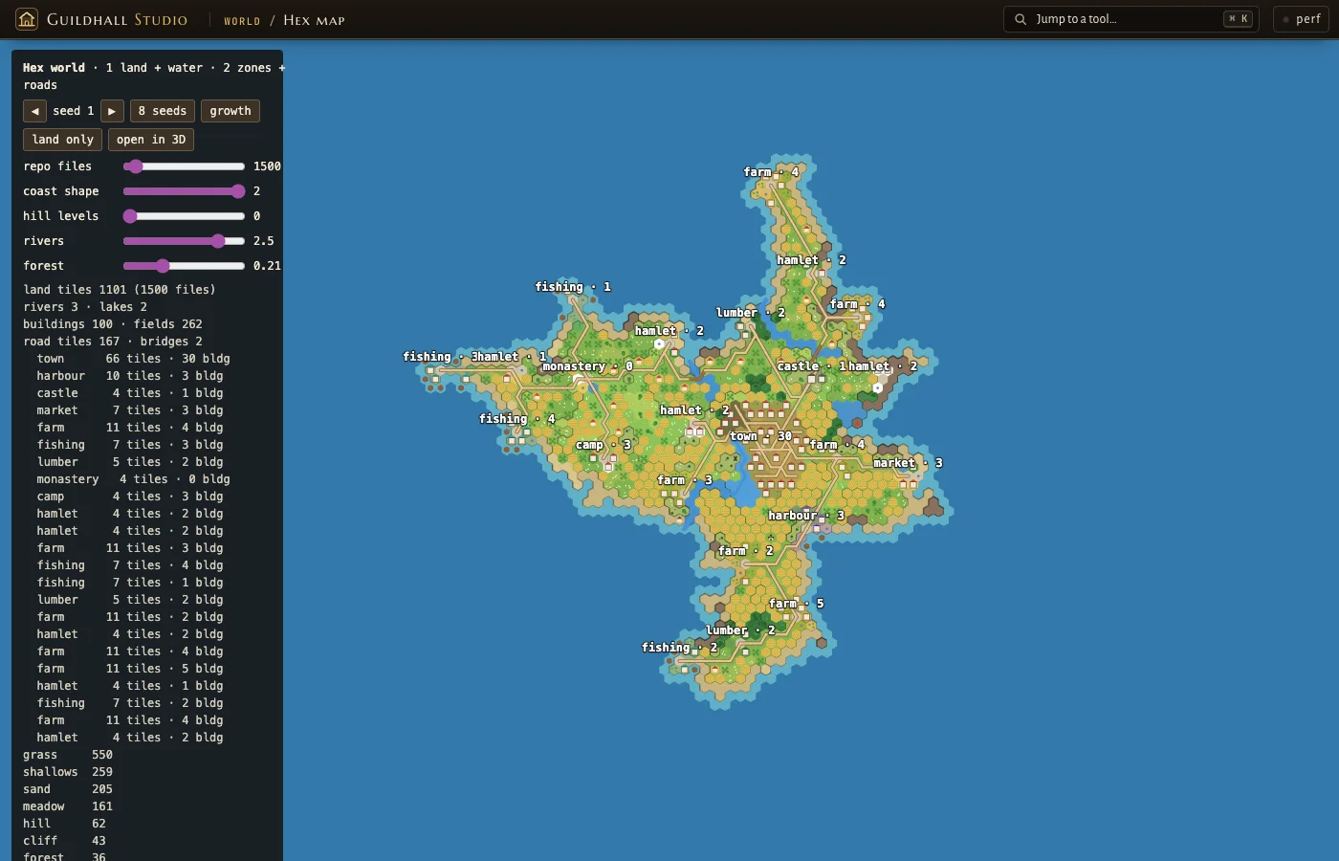Select the Hex Map breadcrumb
Screen dimensions: 1339x861
tap(314, 20)
